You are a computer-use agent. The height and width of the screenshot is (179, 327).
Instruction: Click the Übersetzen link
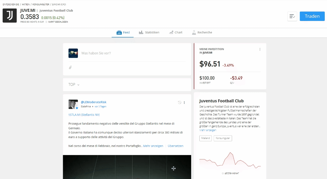(x=175, y=146)
